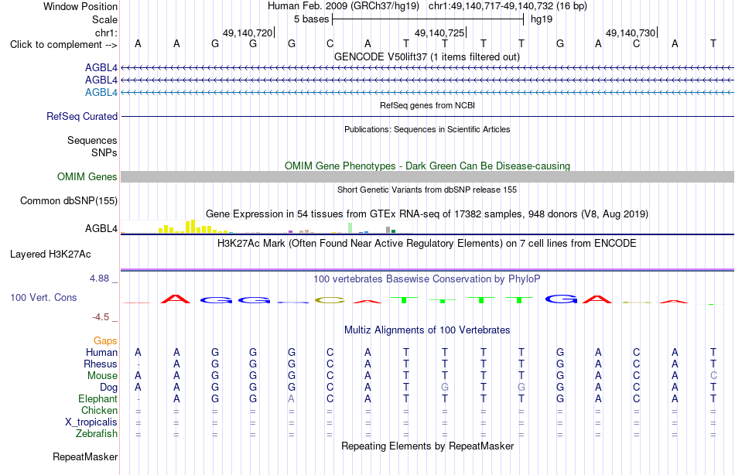
Task: Click the 100 Vert. Cons label
Action: [43, 297]
